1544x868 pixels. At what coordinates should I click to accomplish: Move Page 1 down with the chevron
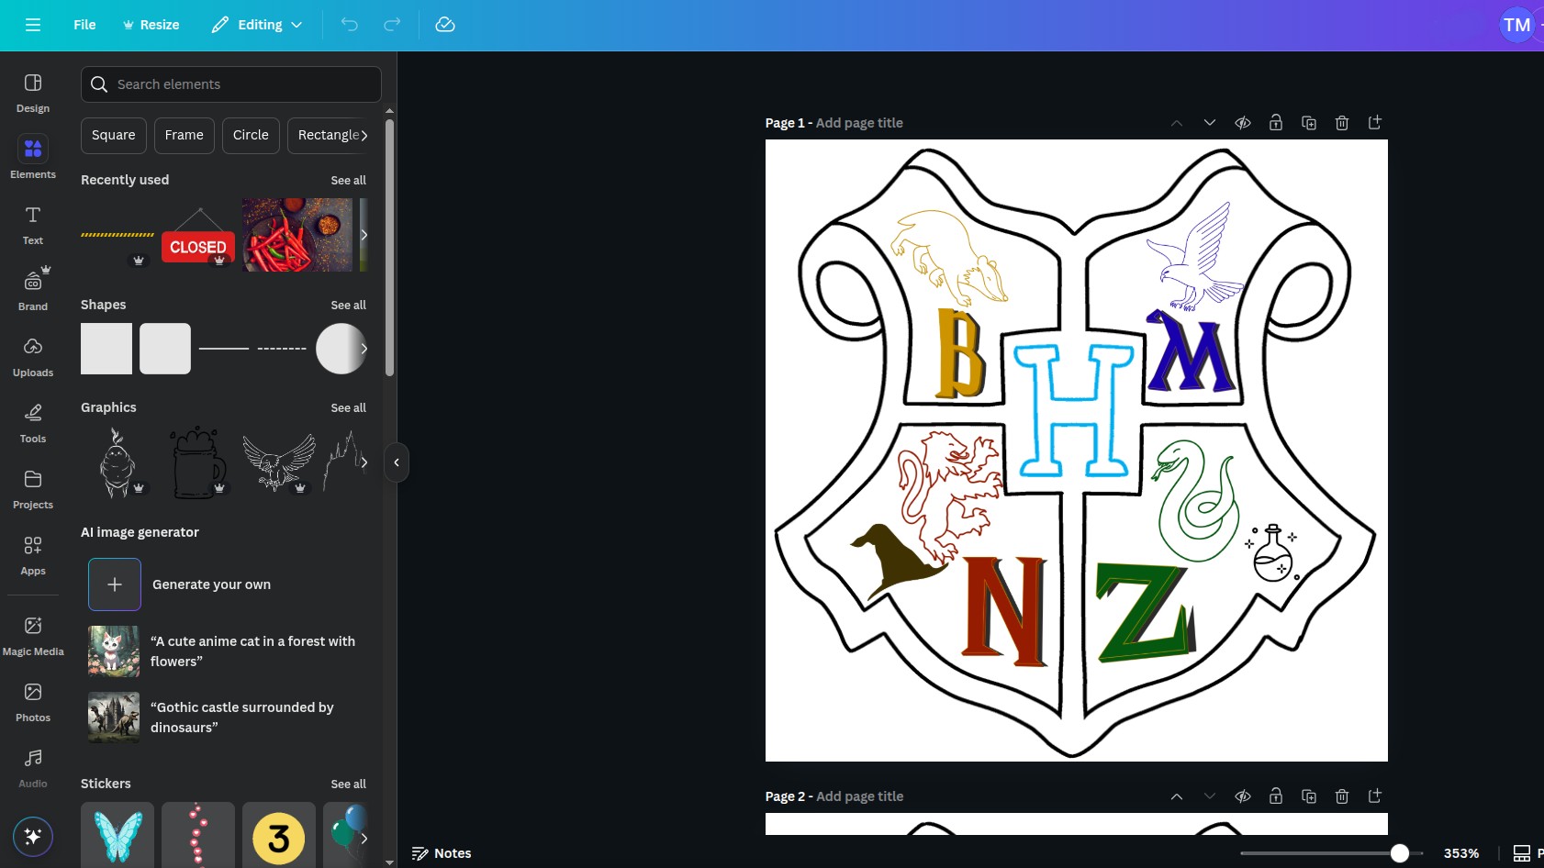1210,123
